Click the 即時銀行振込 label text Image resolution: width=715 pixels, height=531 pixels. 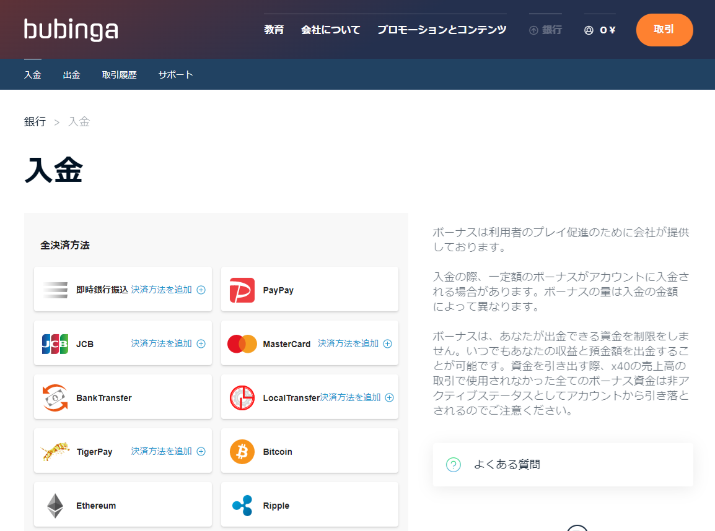coord(102,290)
